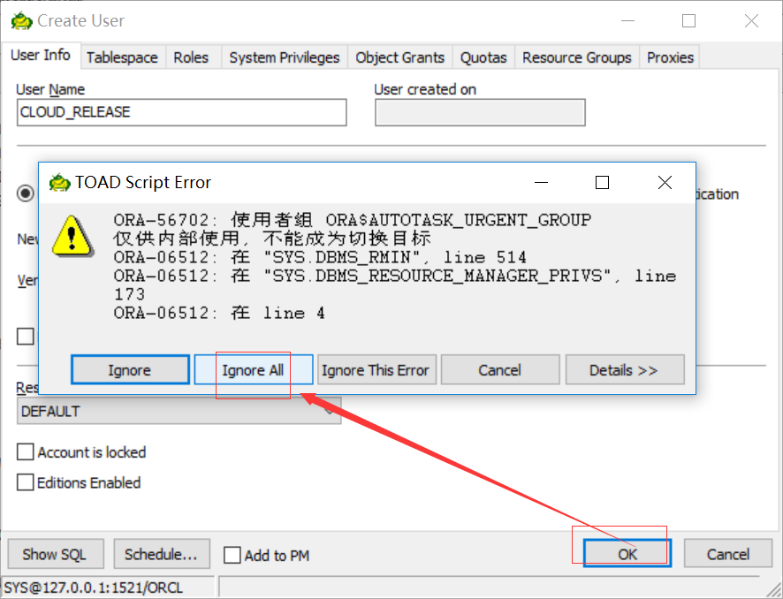
Task: Click the SYS.DBMS_RMIN line 514 text
Action: click(x=320, y=258)
